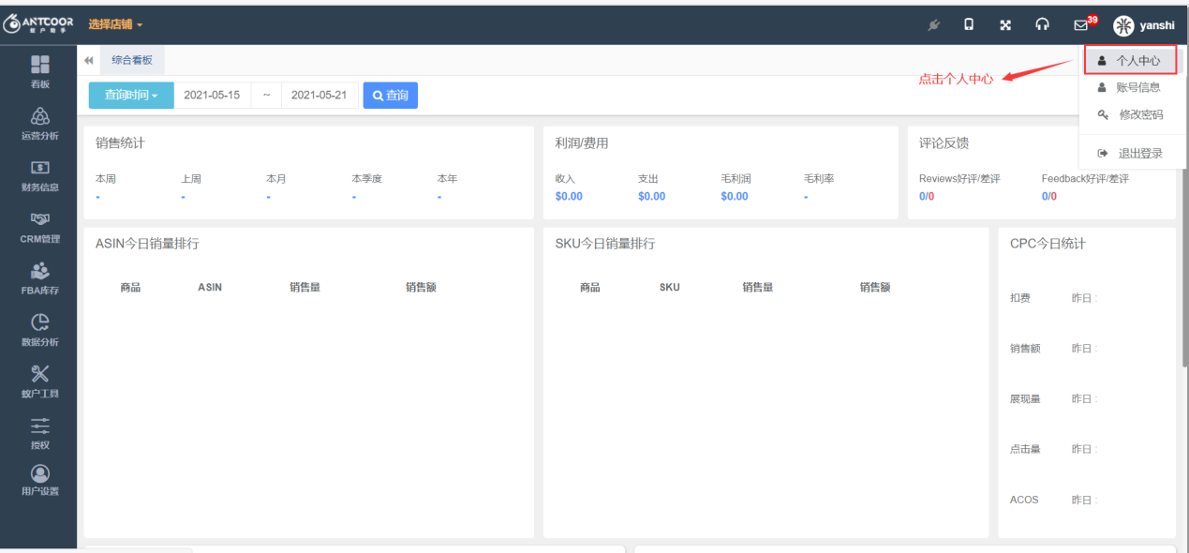Click the 评论反馈 panel title
The image size is (1189, 553).
[x=944, y=143]
